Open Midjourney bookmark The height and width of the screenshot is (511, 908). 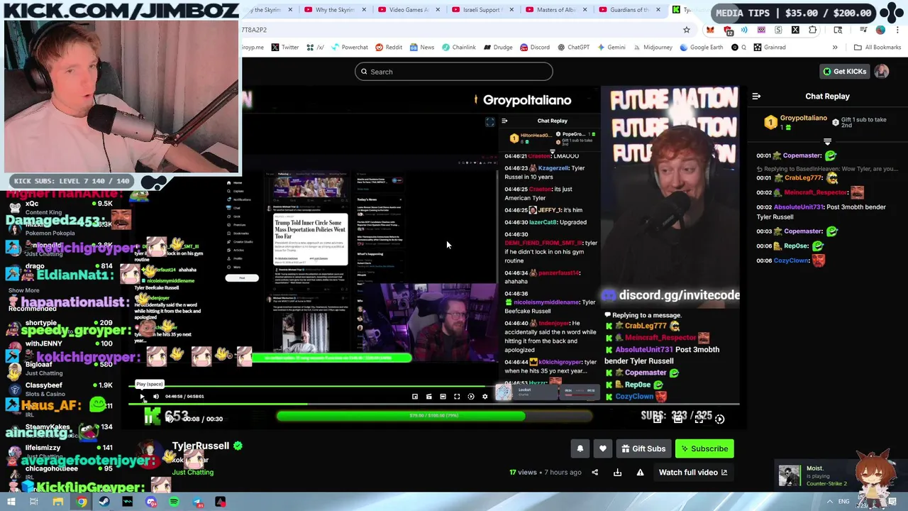click(x=652, y=48)
